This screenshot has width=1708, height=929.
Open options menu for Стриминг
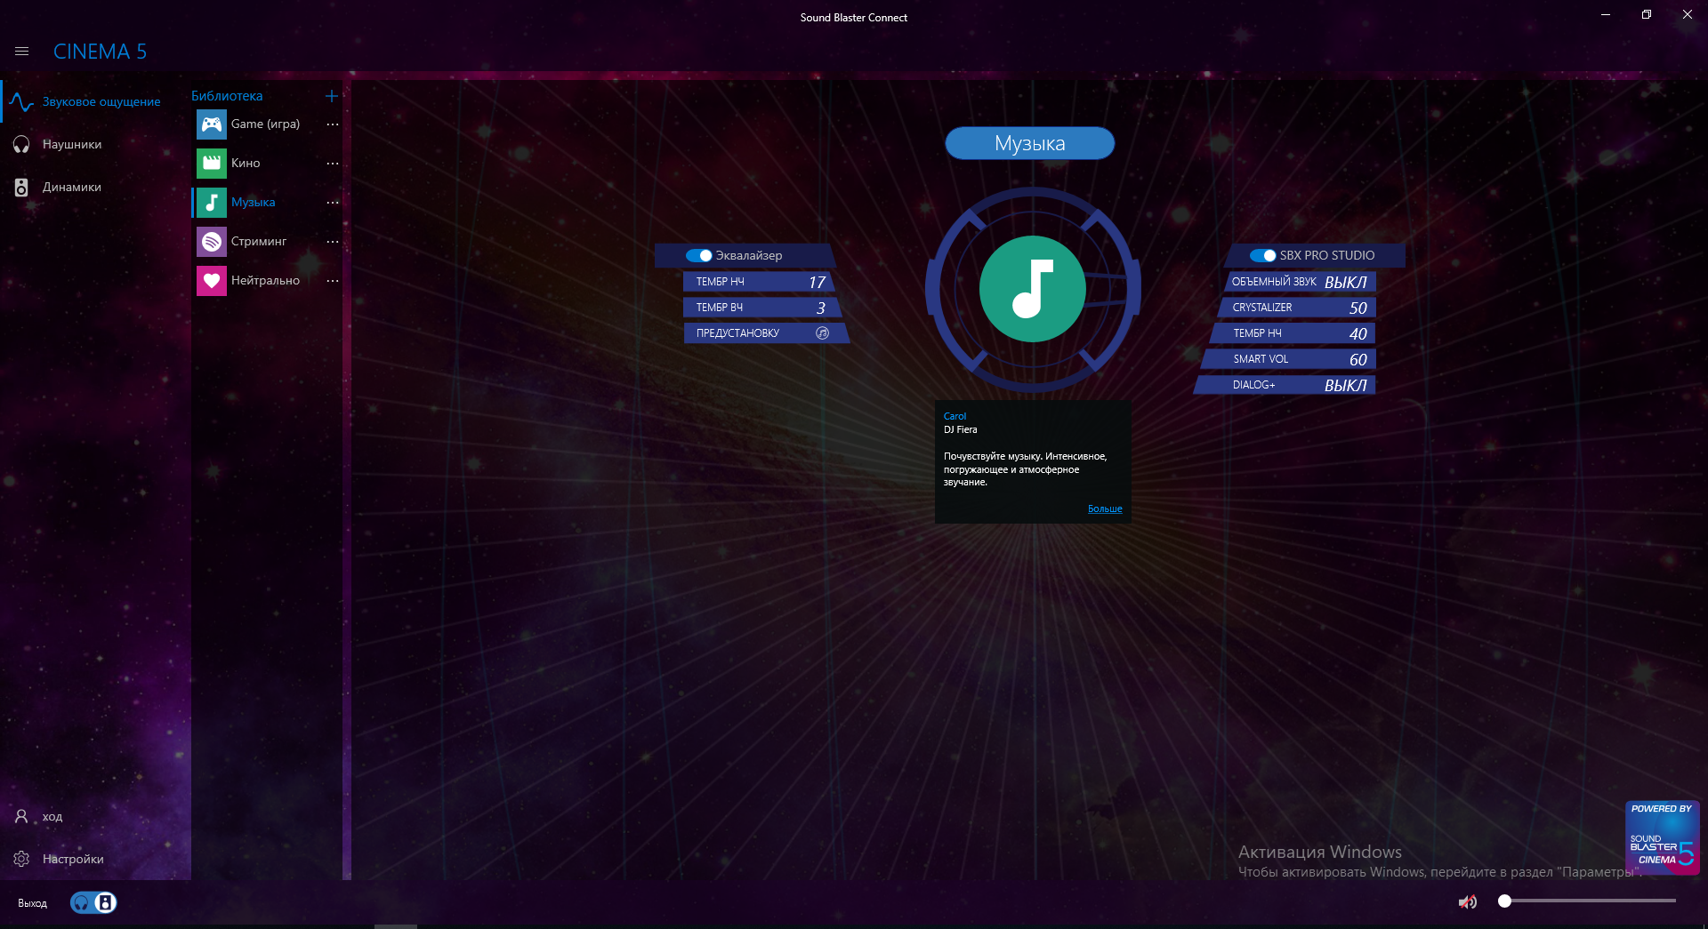click(333, 242)
